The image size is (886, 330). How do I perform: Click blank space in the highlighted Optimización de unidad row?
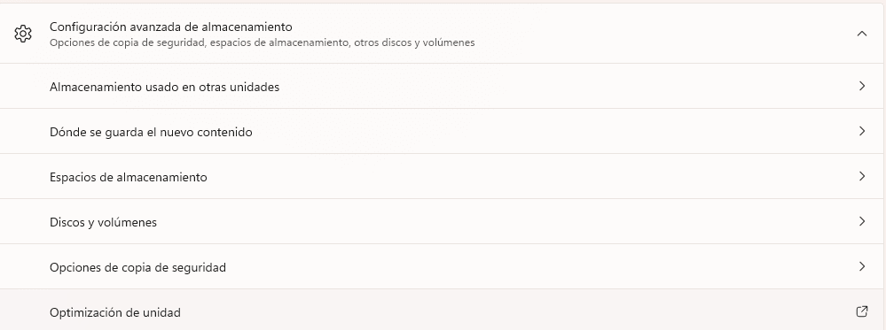coord(508,311)
